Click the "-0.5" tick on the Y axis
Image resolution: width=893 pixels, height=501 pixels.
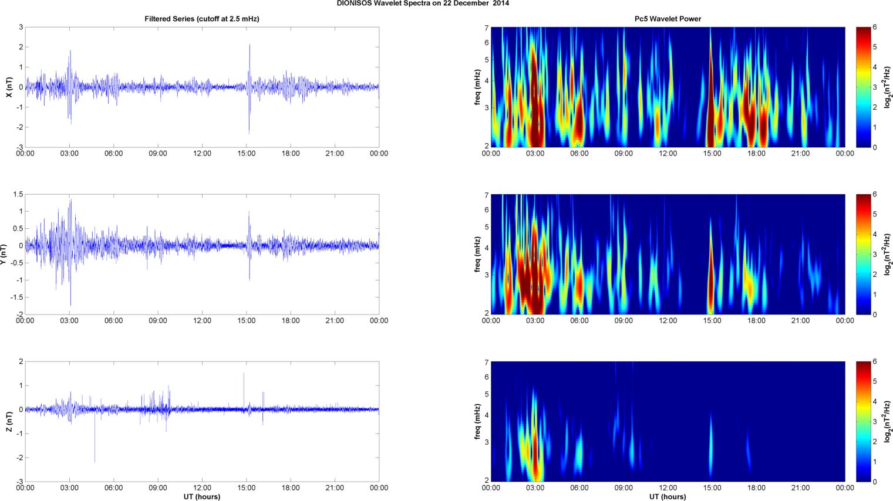click(16, 263)
